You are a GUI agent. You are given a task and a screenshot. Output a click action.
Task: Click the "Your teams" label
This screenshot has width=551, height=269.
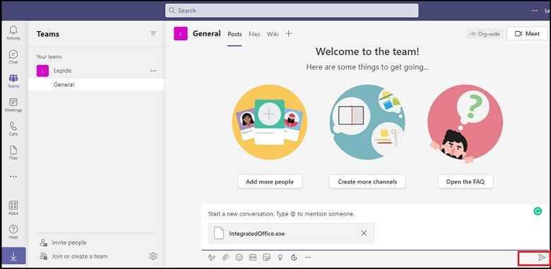[49, 56]
